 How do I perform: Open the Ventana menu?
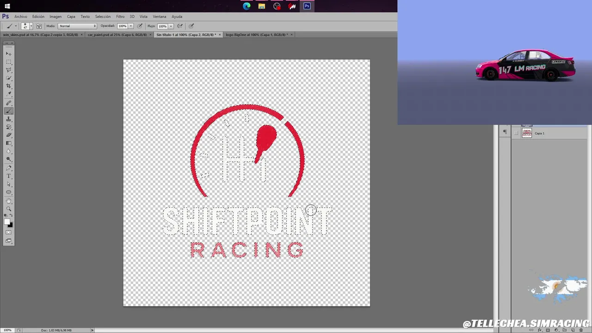coord(160,17)
